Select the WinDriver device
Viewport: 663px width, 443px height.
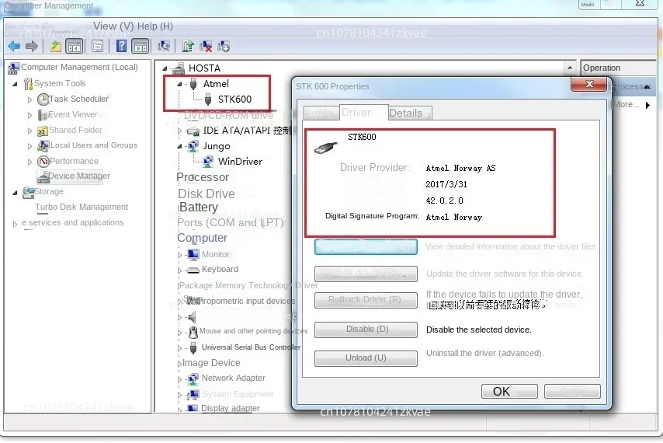[240, 161]
